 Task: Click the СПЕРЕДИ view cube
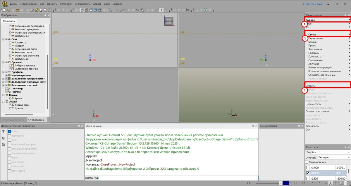tap(169, 21)
